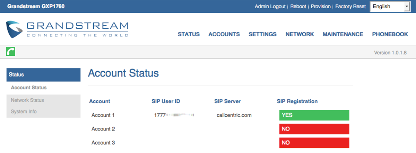Click the Factory Reset link
416x153 pixels.
350,7
